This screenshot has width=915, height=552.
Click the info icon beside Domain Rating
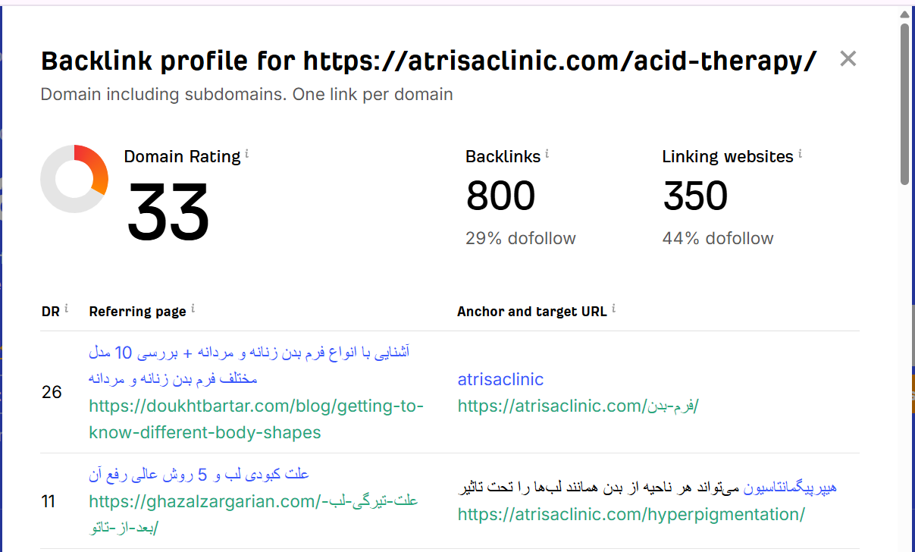[247, 154]
